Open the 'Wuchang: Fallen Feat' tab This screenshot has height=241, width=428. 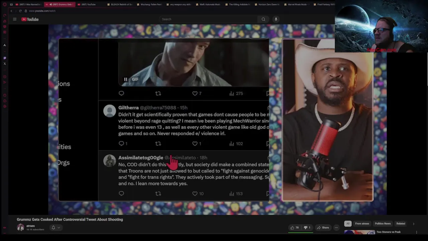[x=149, y=4]
